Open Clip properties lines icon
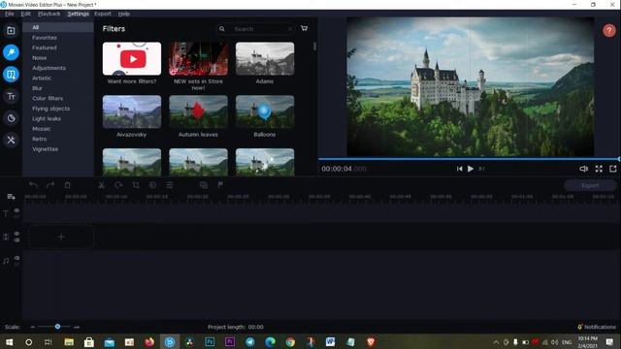 [x=170, y=185]
